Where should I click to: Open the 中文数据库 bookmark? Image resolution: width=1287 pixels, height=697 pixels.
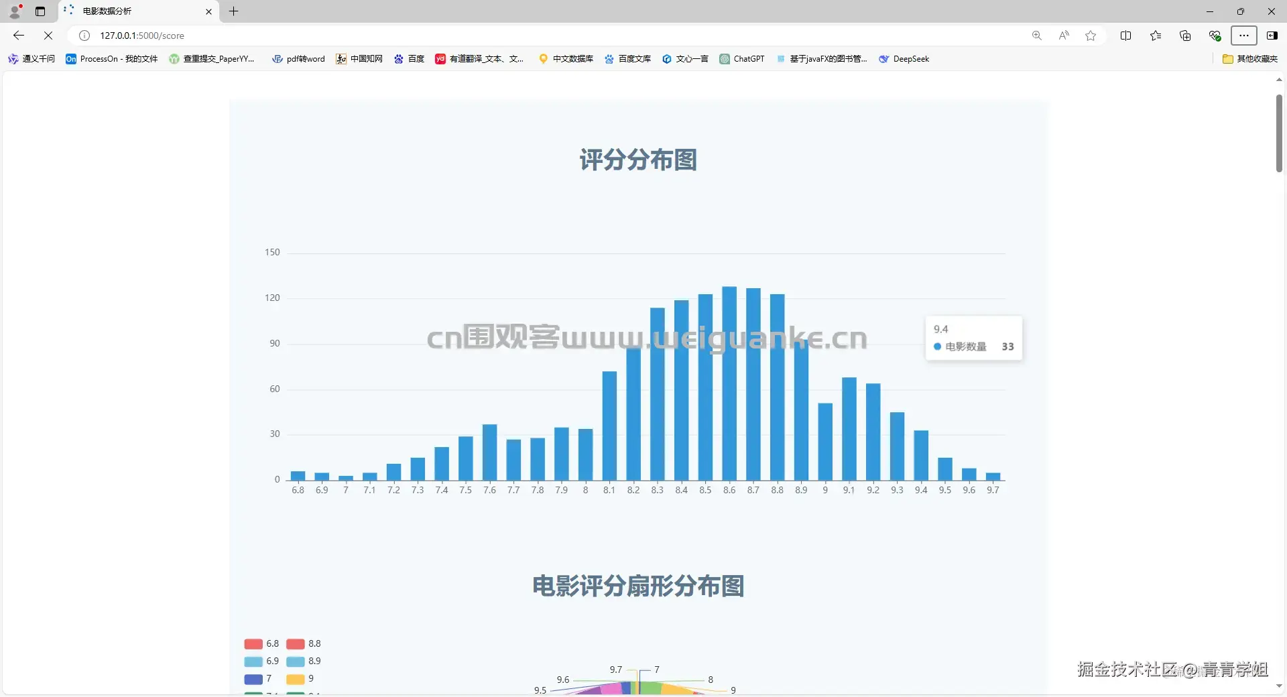pyautogui.click(x=566, y=59)
